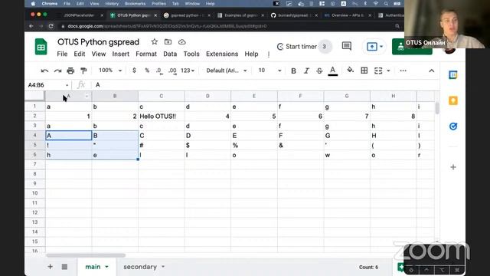
Task: Open the View menu
Action: click(99, 54)
